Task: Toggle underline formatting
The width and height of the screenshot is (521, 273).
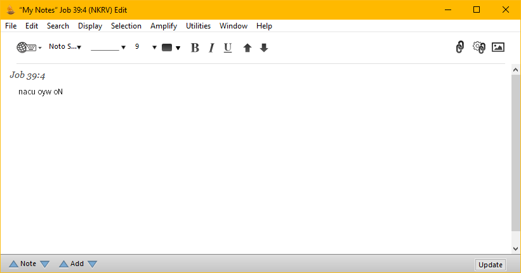Action: click(228, 48)
